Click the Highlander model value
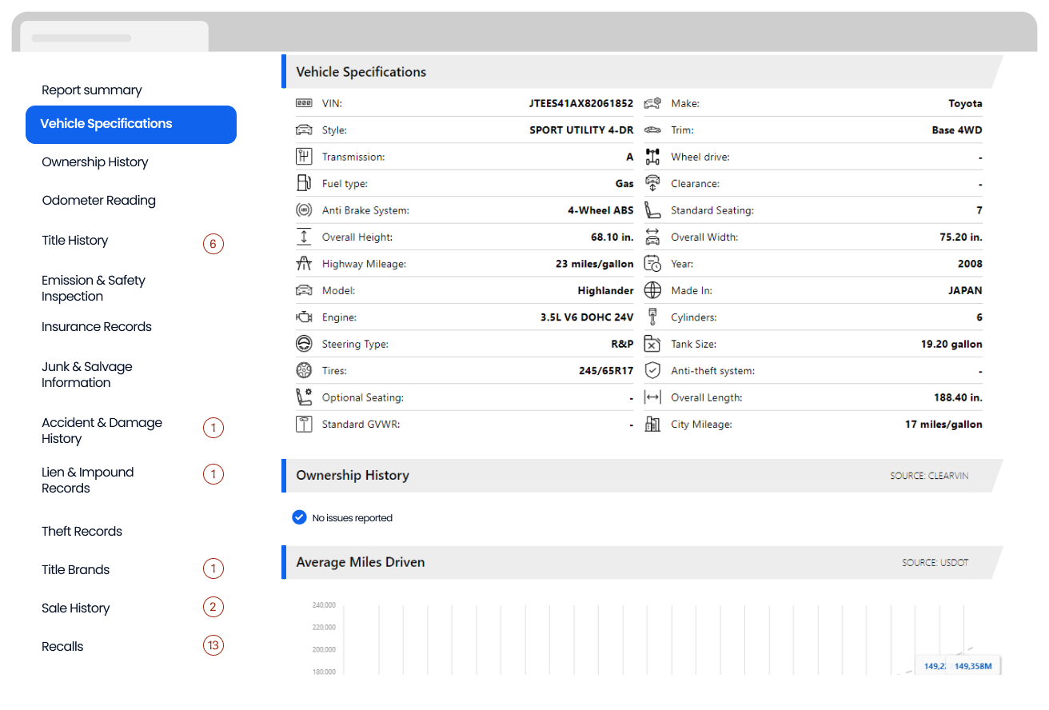Image resolution: width=1049 pixels, height=710 pixels. 606,290
